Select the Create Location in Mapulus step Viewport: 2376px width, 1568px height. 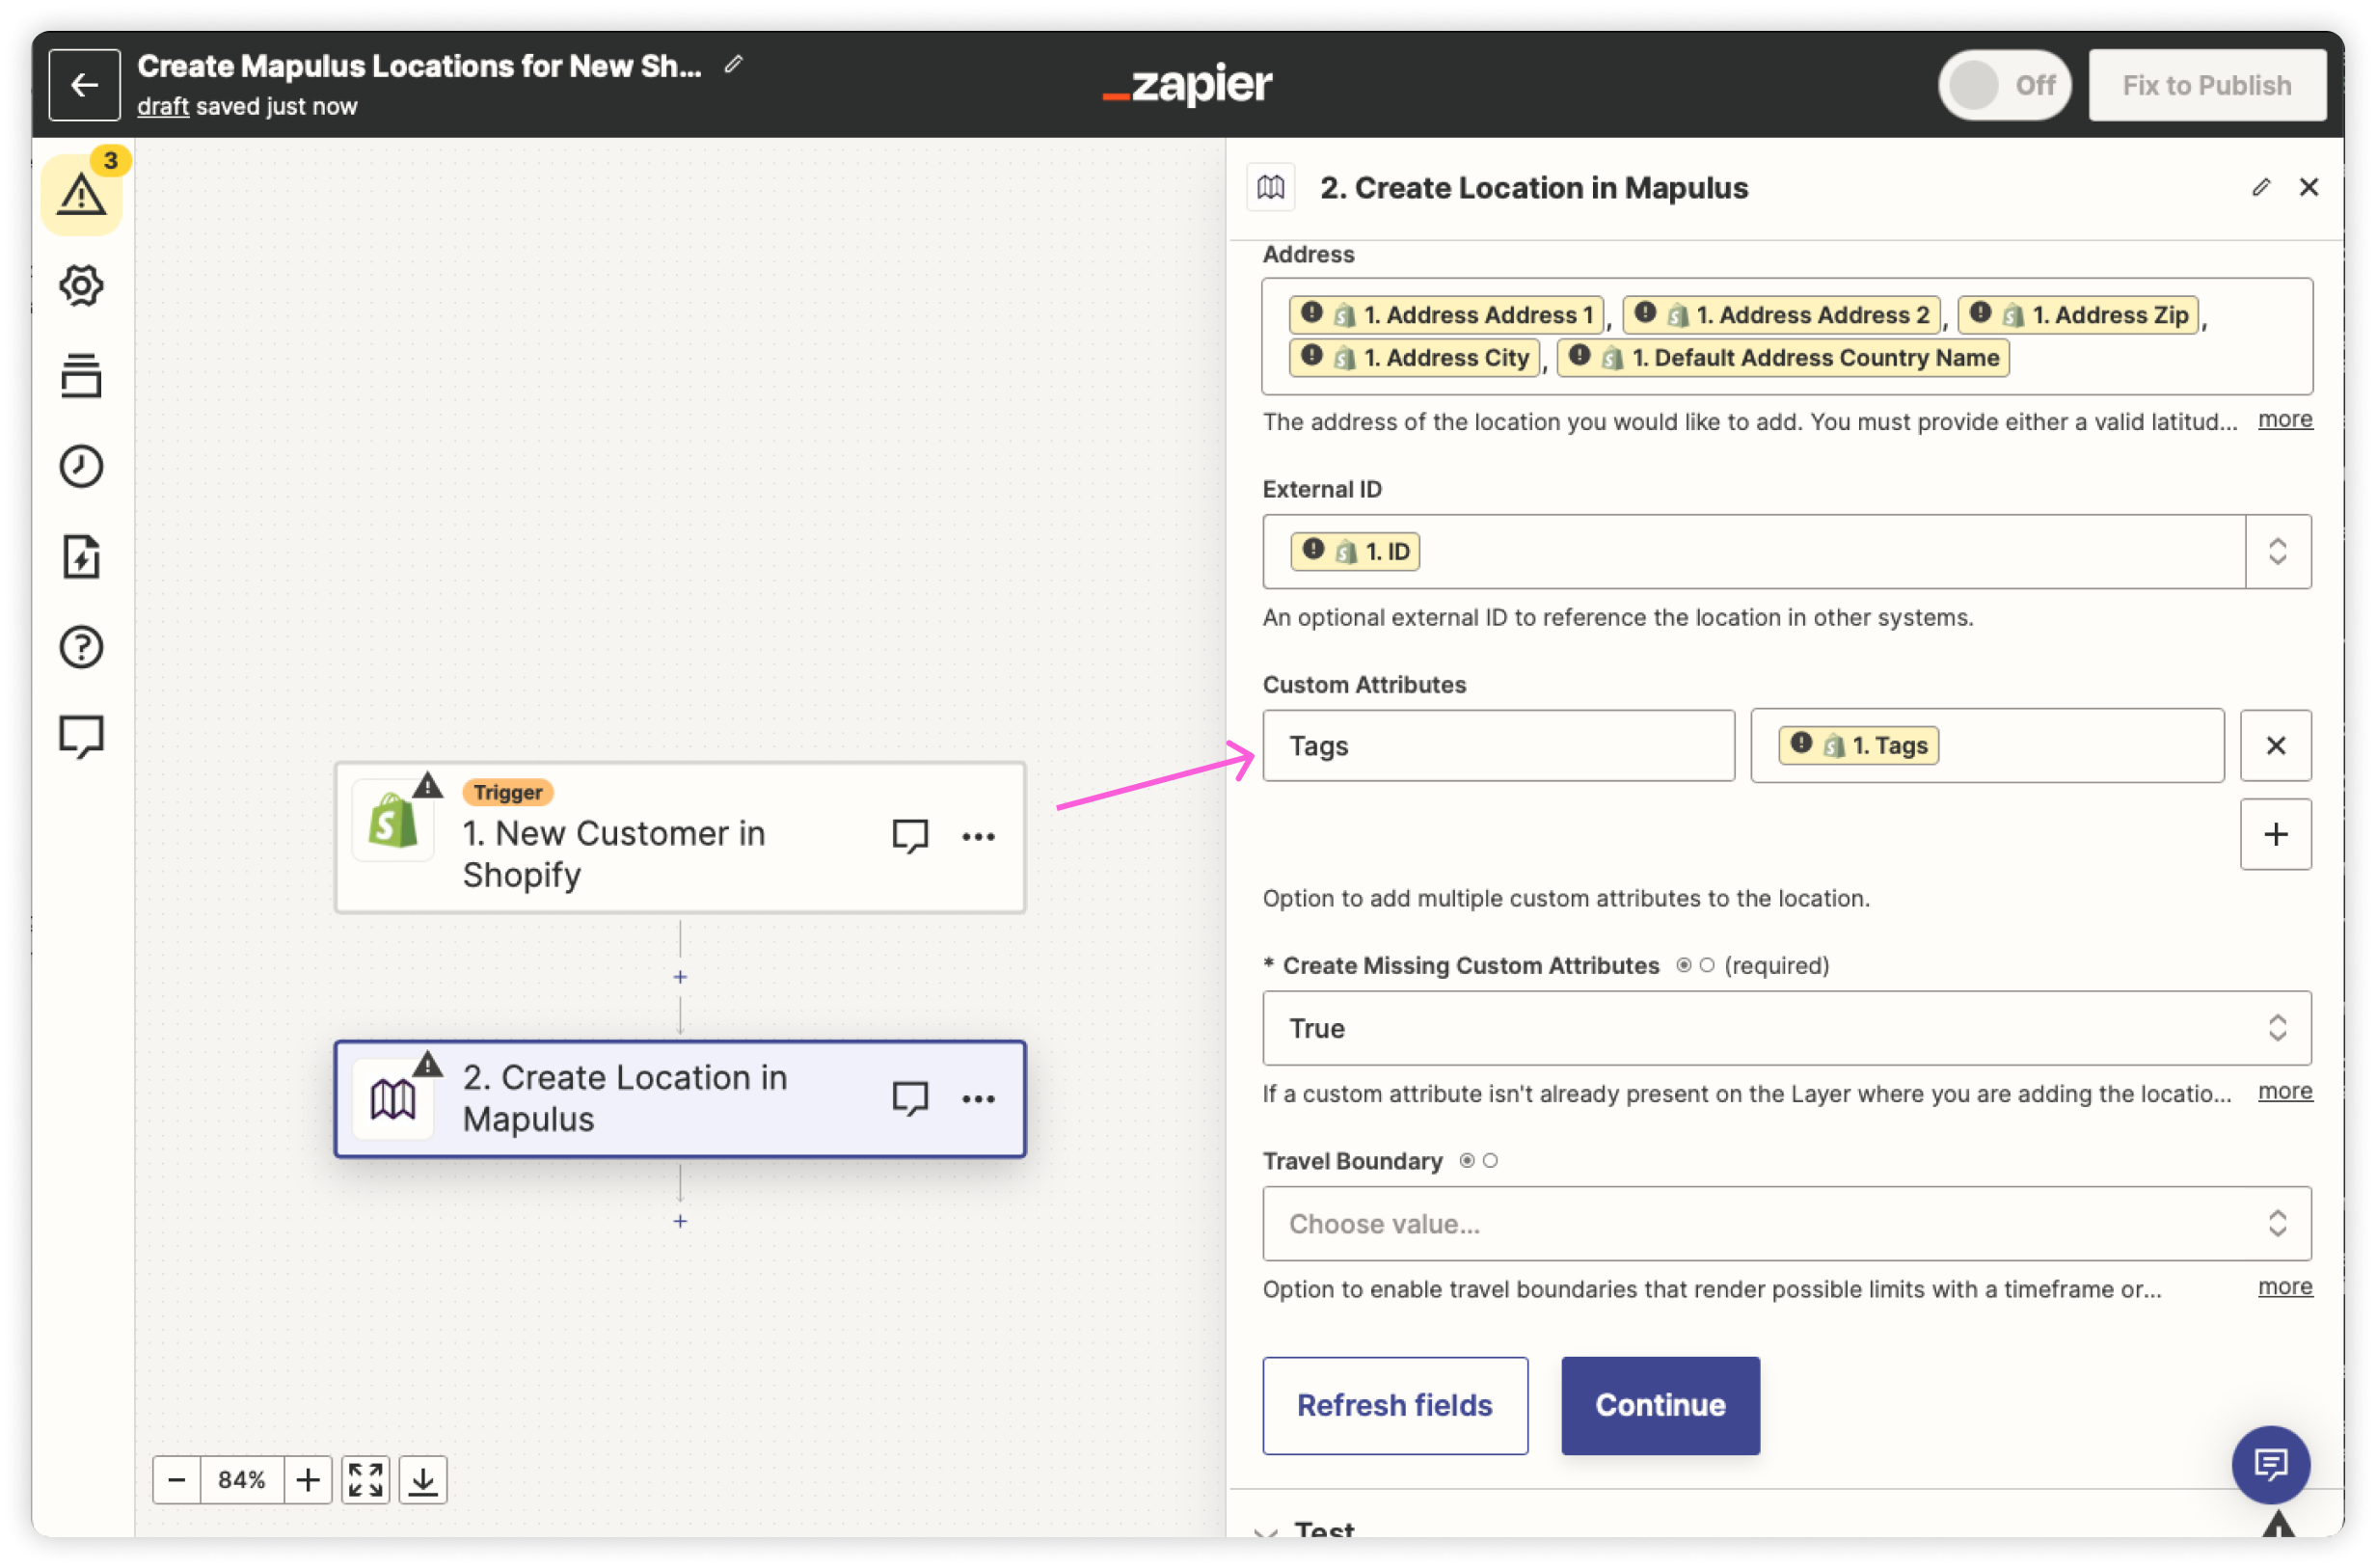click(680, 1099)
